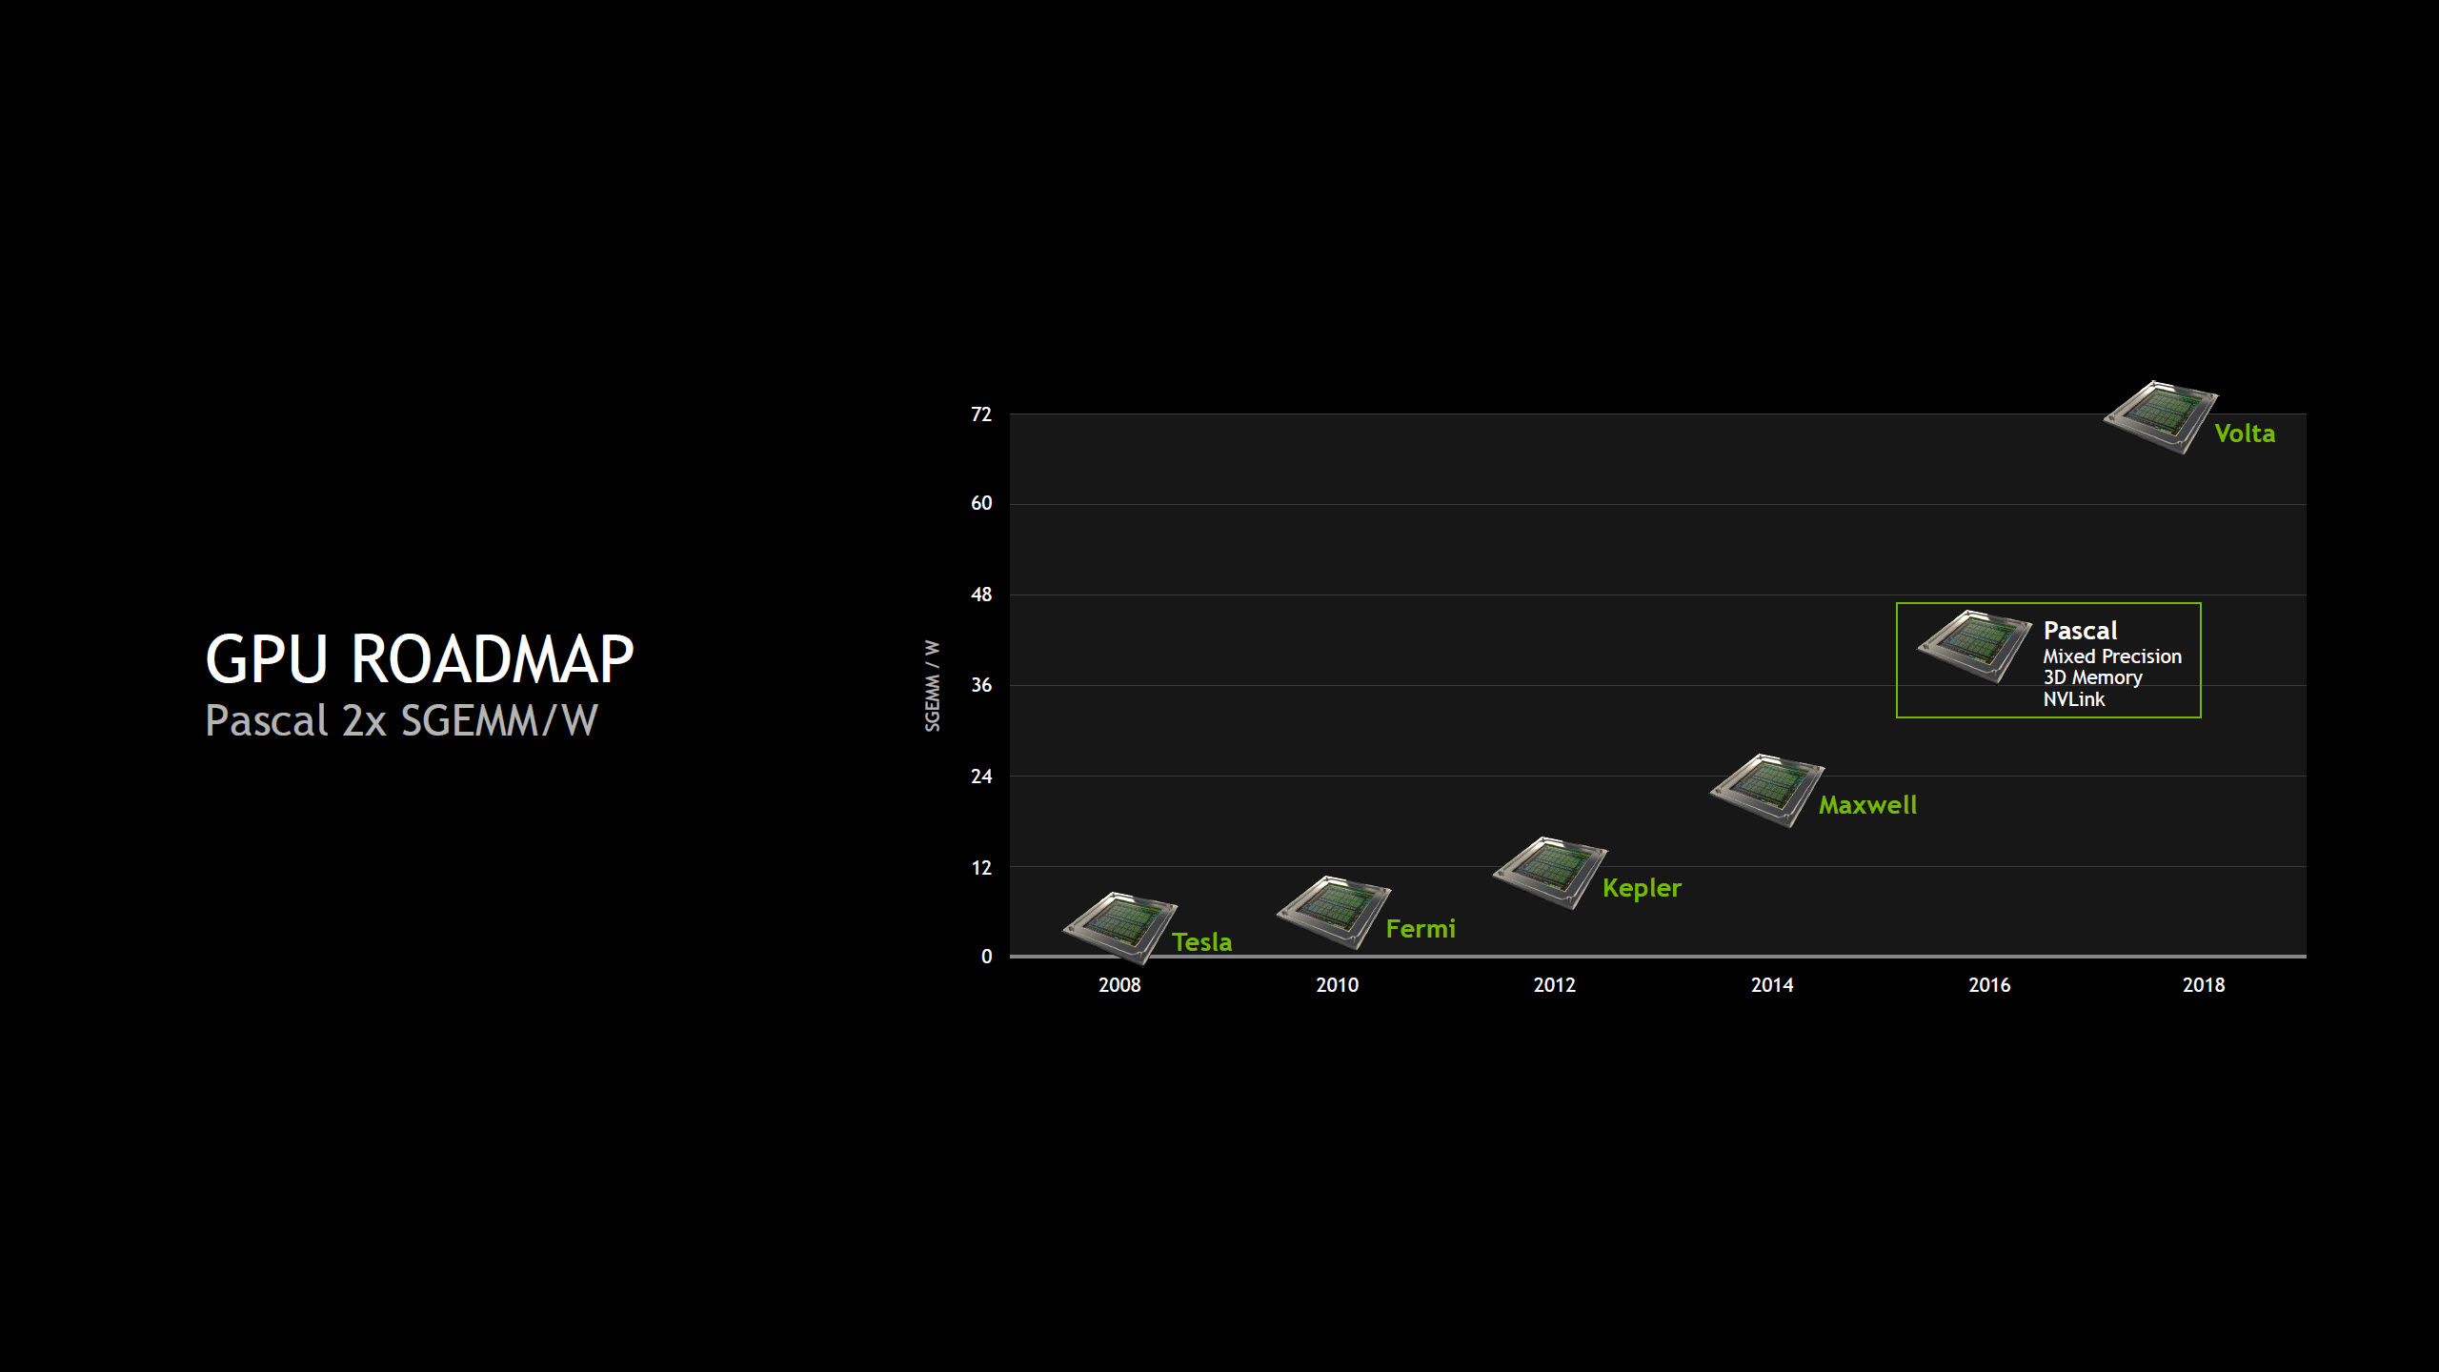
Task: Click the Fermi GPU chip icon
Action: coord(1333,911)
